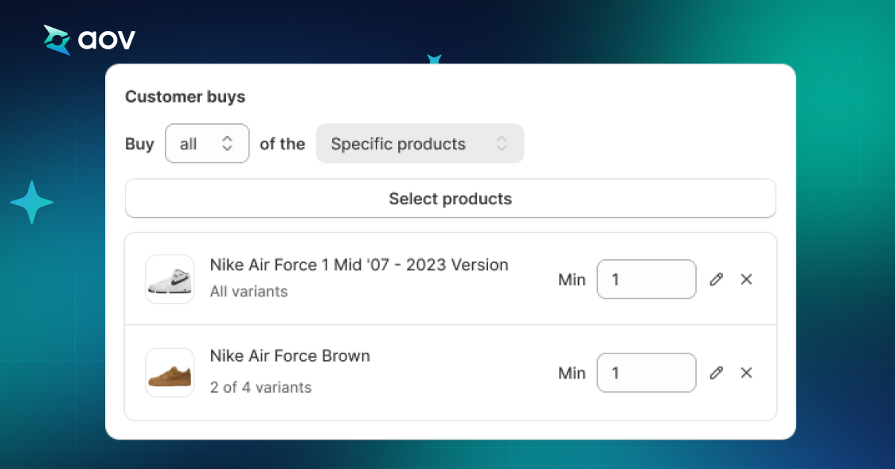Click the 'All variants' label

(249, 291)
